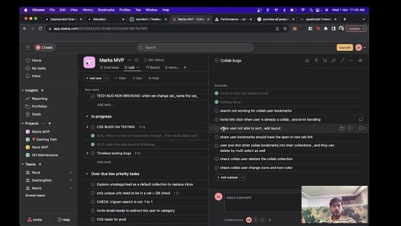Click Set status link
401x226 pixels.
(154, 60)
